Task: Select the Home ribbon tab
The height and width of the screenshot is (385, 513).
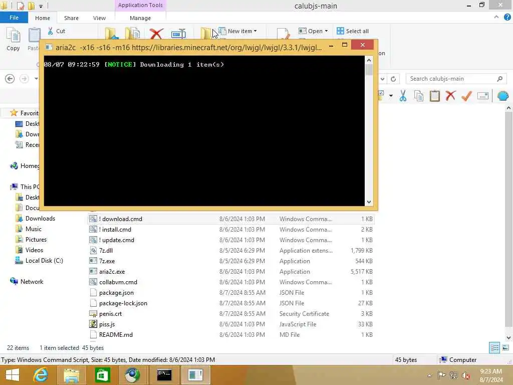Action: pyautogui.click(x=43, y=18)
